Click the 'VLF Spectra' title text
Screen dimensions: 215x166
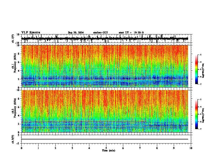click(31, 33)
